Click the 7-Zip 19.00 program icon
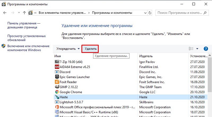The image size is (212, 117). coord(57,62)
